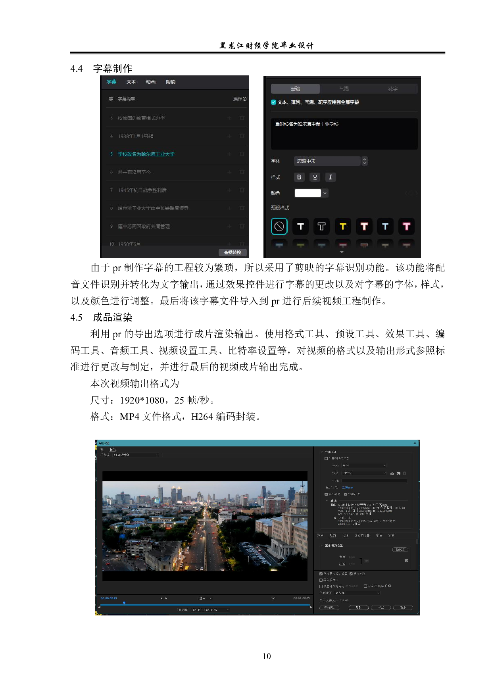The image size is (492, 696).
Task: Select the 'no style' preset icon
Action: [x=279, y=226]
